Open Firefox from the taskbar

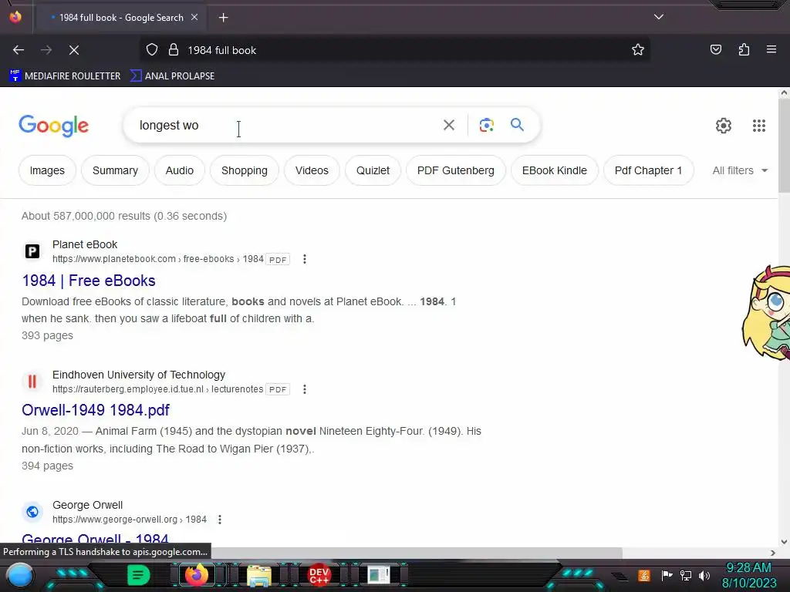[x=197, y=575]
